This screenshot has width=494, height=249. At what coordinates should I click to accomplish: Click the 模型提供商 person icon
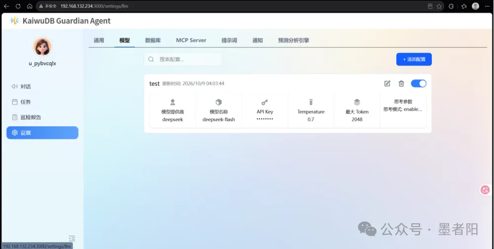pos(172,102)
